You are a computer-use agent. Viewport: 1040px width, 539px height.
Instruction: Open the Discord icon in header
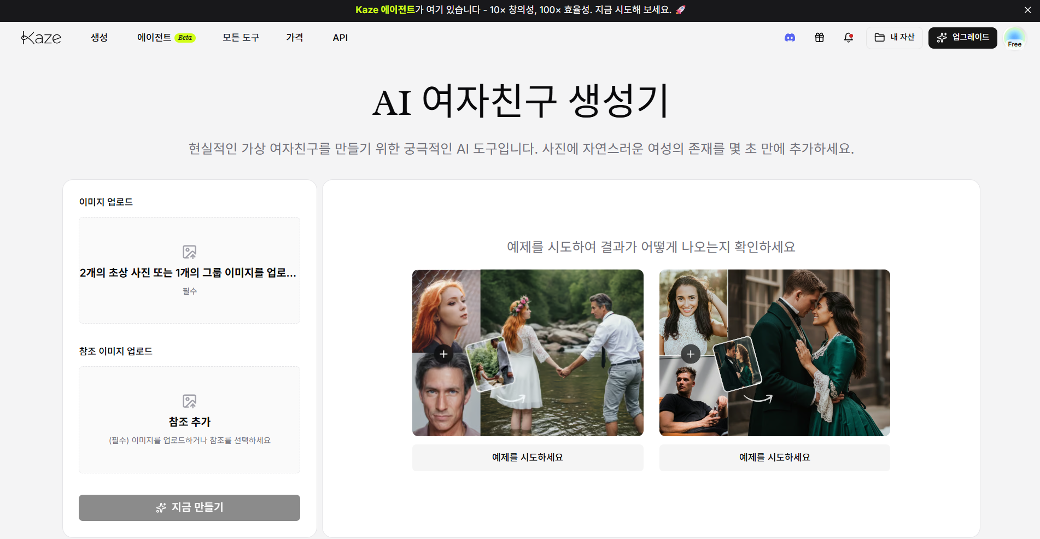click(790, 38)
